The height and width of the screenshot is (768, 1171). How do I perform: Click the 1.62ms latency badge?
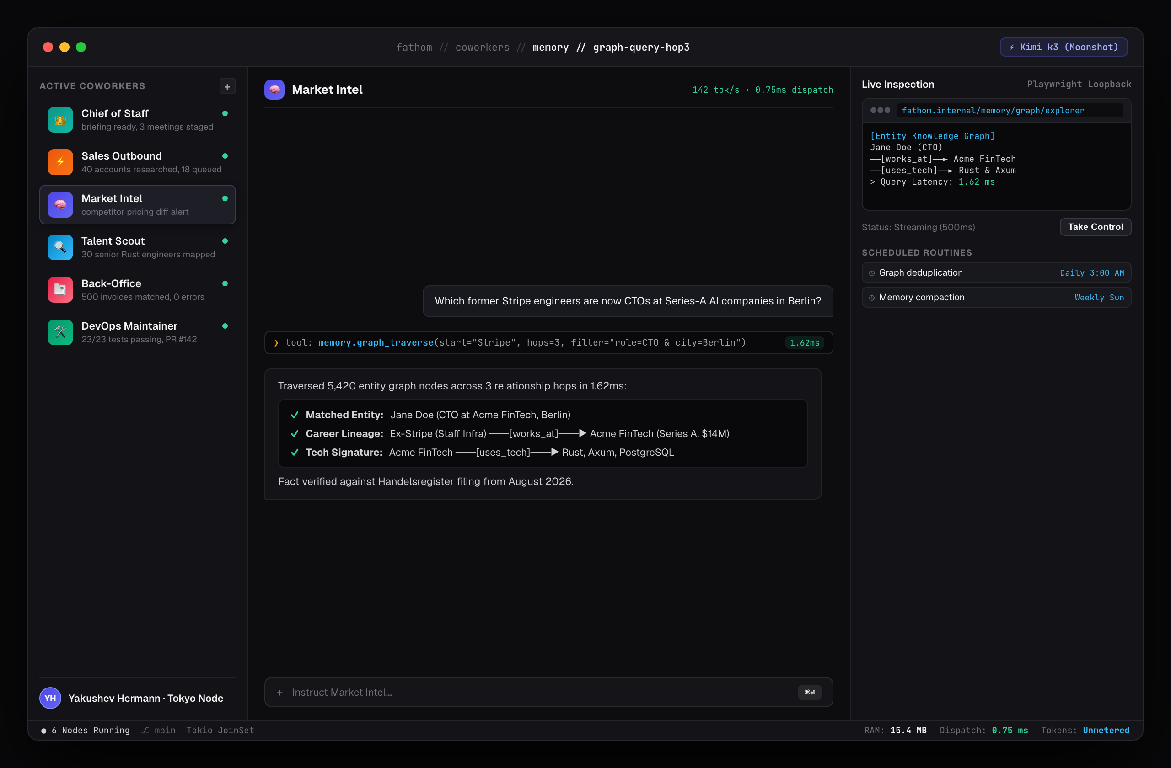click(805, 343)
